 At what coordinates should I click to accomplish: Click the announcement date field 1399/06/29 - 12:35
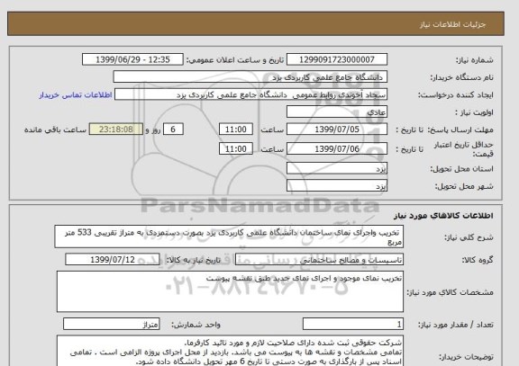pos(132,59)
